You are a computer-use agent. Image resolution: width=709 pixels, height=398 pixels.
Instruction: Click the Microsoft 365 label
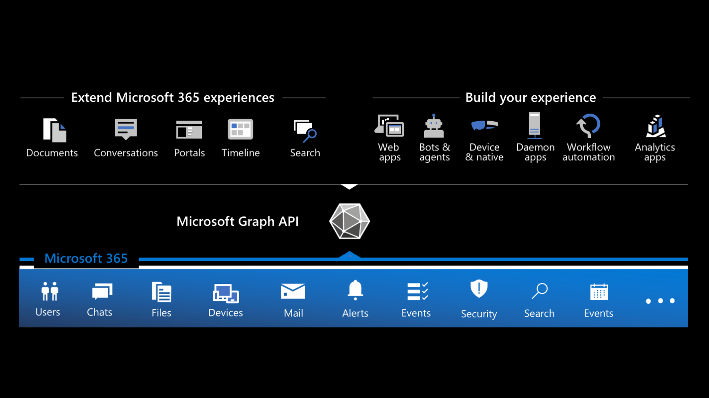[86, 258]
